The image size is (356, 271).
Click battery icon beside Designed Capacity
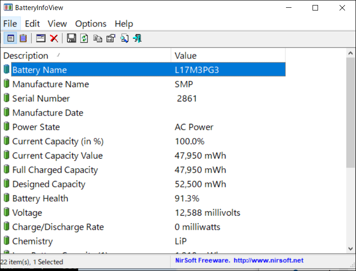point(6,183)
